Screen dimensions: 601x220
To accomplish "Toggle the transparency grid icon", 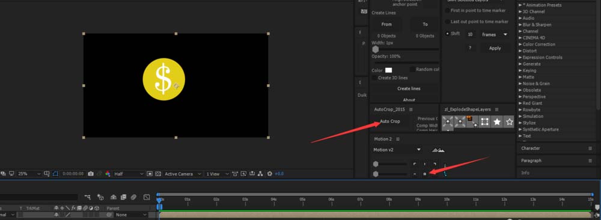I will [158, 174].
